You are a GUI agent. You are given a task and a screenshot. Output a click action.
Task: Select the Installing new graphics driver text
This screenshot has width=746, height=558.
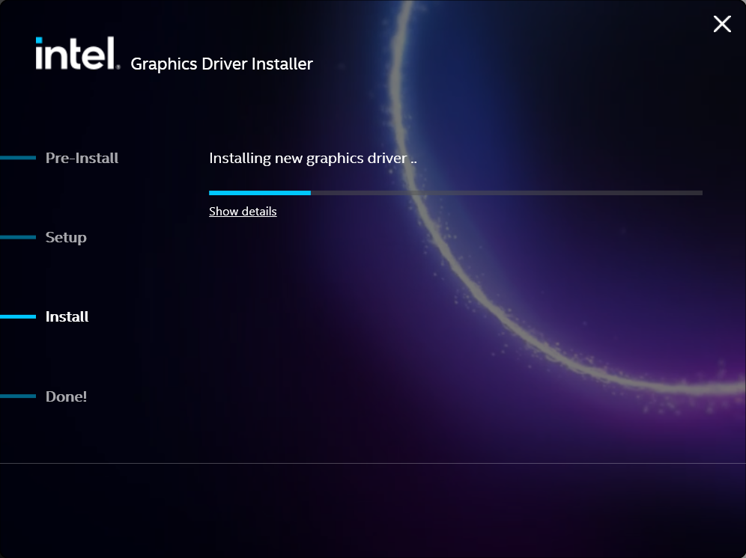pos(313,158)
